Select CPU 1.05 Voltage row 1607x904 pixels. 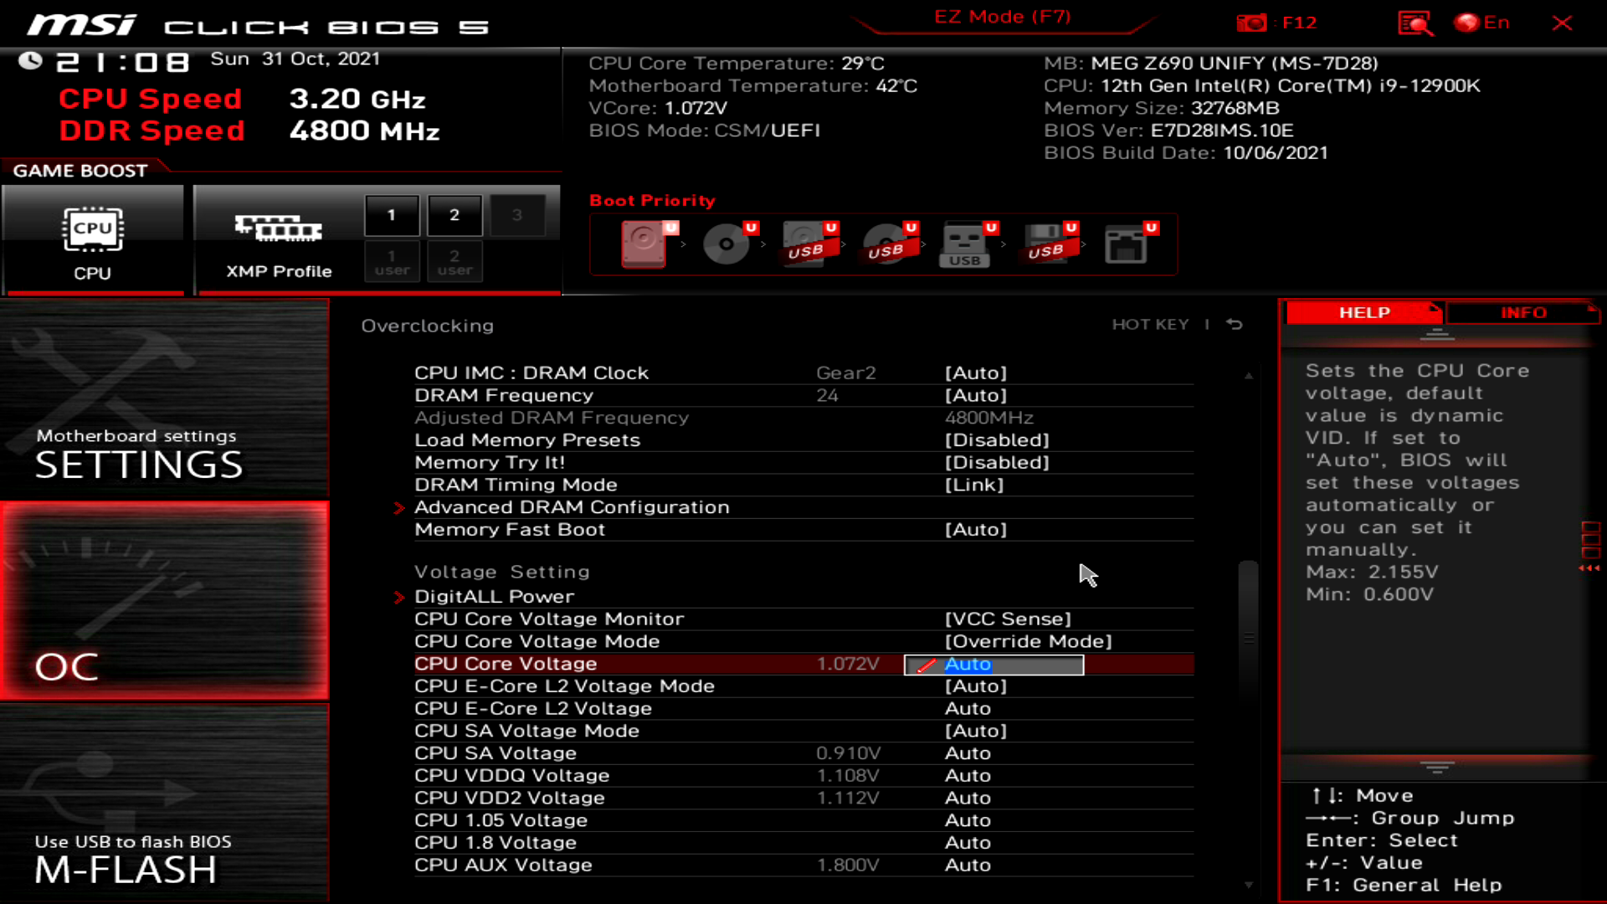click(x=803, y=821)
